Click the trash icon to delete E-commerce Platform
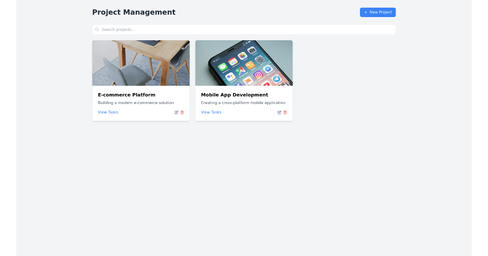 182,112
